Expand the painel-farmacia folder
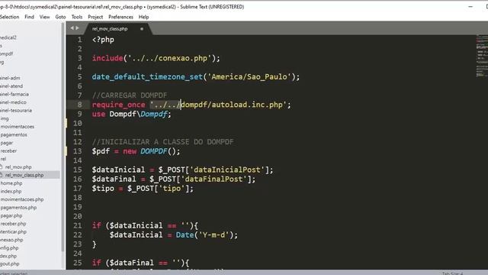The image size is (488, 275). [x=14, y=94]
